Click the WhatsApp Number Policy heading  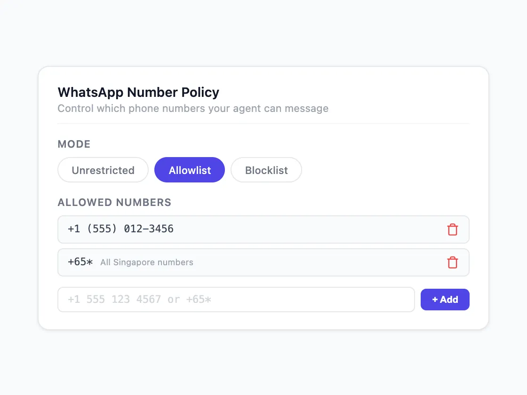pos(138,92)
